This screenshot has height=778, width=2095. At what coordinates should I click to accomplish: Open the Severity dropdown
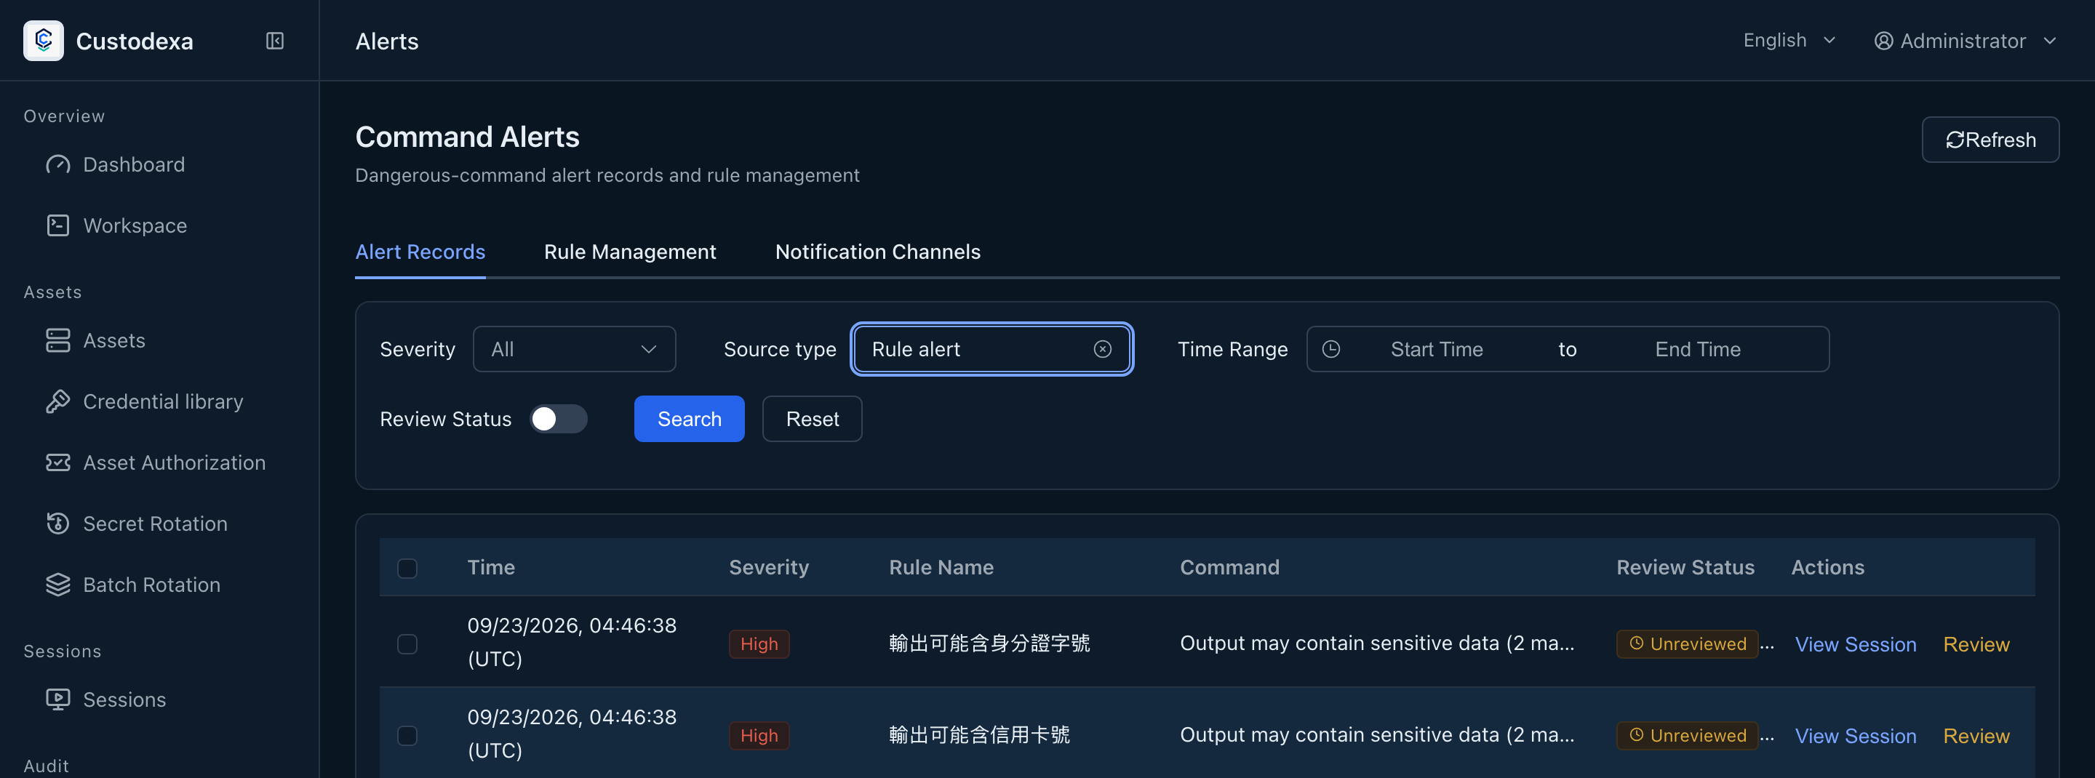coord(574,349)
